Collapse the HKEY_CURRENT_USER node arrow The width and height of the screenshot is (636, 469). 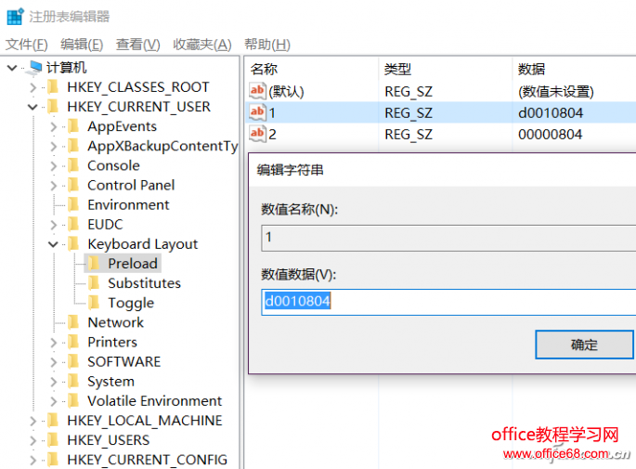pyautogui.click(x=32, y=107)
